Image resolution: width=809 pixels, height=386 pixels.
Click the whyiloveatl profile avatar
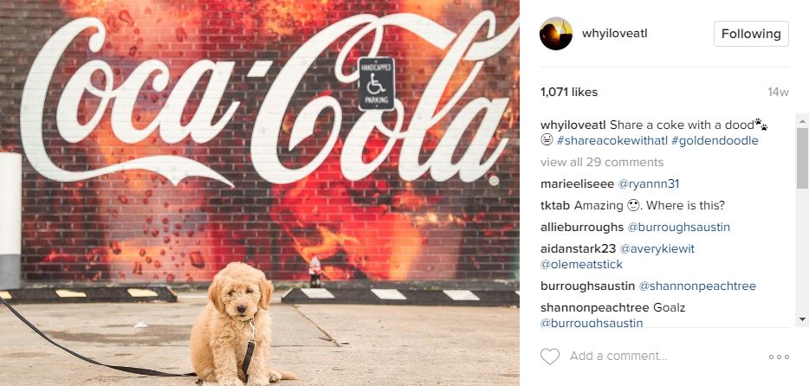pyautogui.click(x=556, y=34)
